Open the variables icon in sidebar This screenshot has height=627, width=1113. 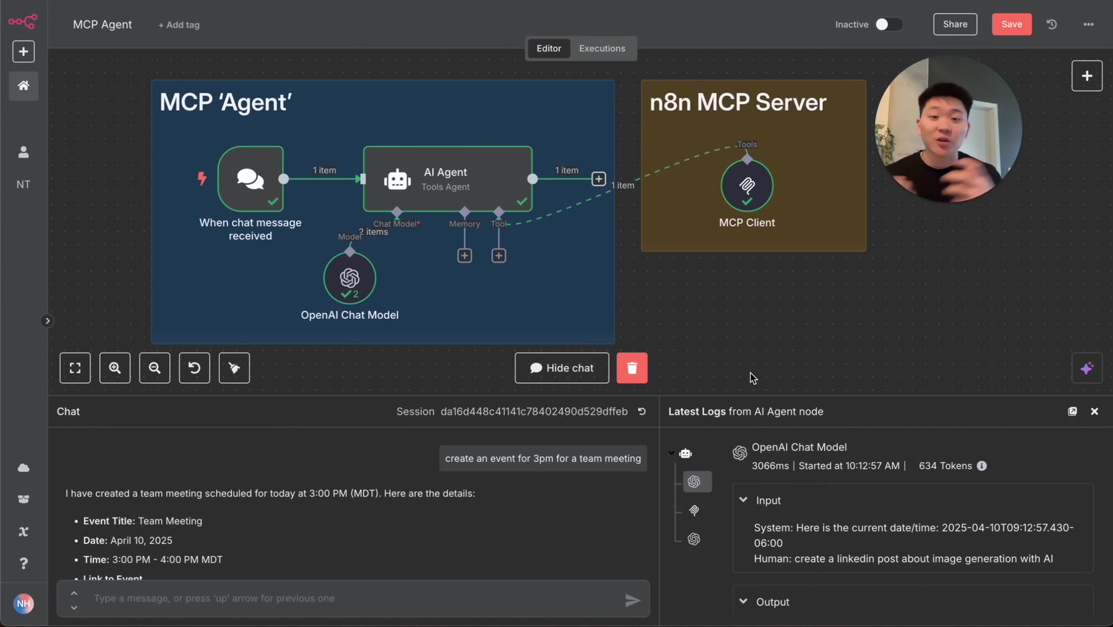pyautogui.click(x=24, y=532)
